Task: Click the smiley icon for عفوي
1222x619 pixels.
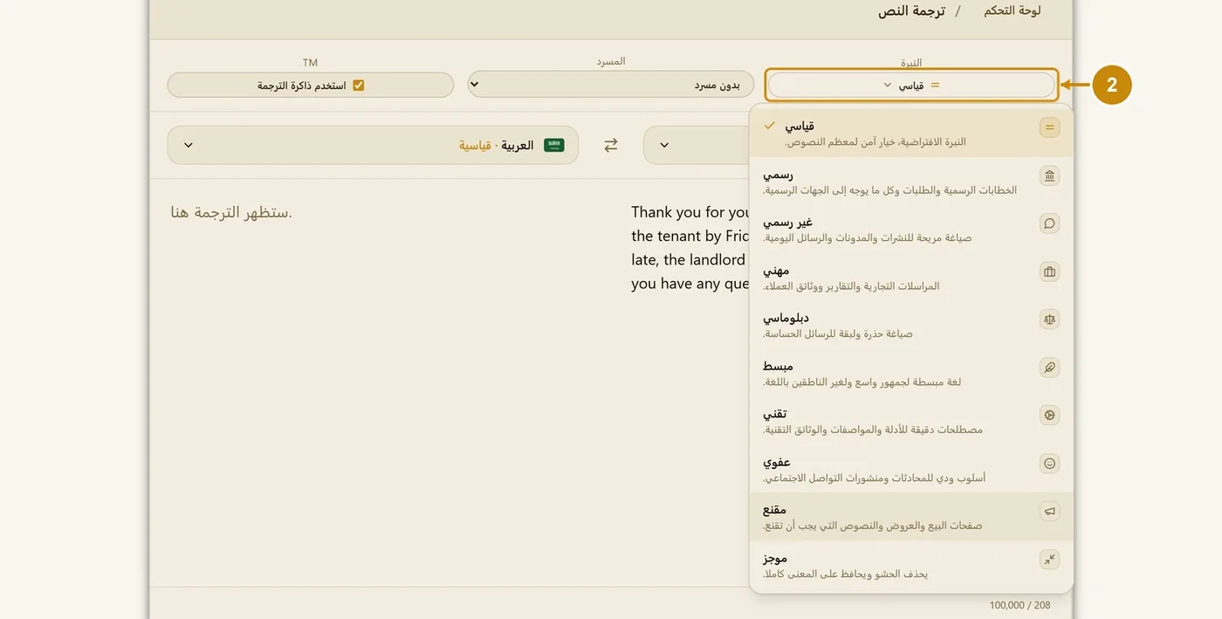Action: [x=1049, y=464]
